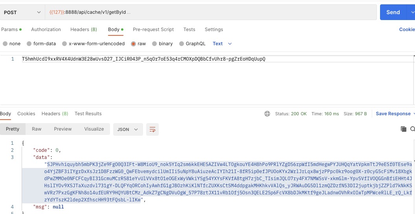This screenshot has width=415, height=214.
Task: Switch to the Authorization tab
Action: (46, 30)
